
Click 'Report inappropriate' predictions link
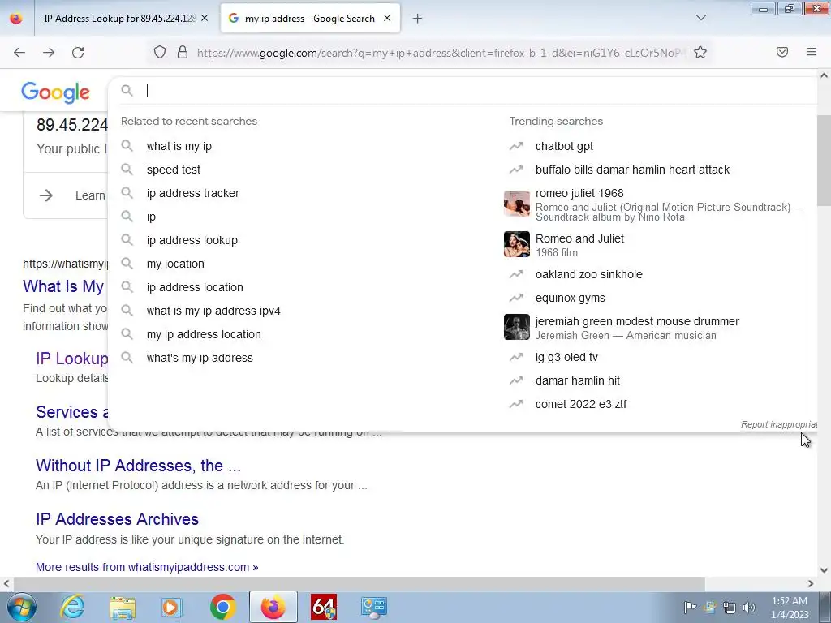pos(778,424)
